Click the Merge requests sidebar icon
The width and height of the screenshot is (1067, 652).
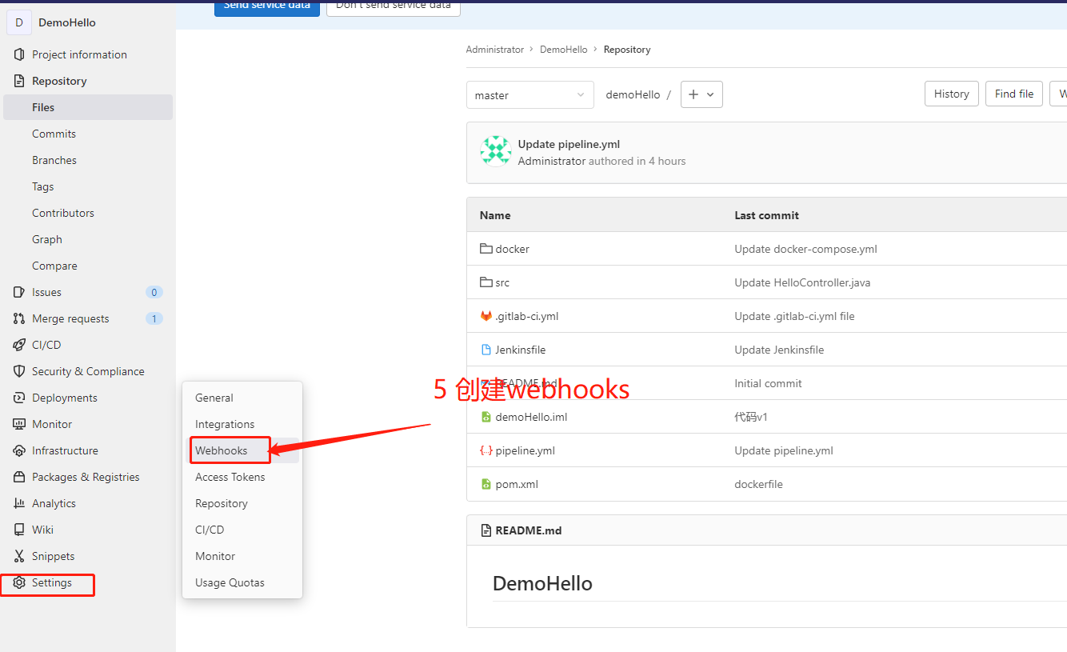pos(19,318)
